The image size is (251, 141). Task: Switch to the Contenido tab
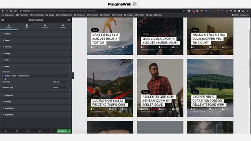9,26
